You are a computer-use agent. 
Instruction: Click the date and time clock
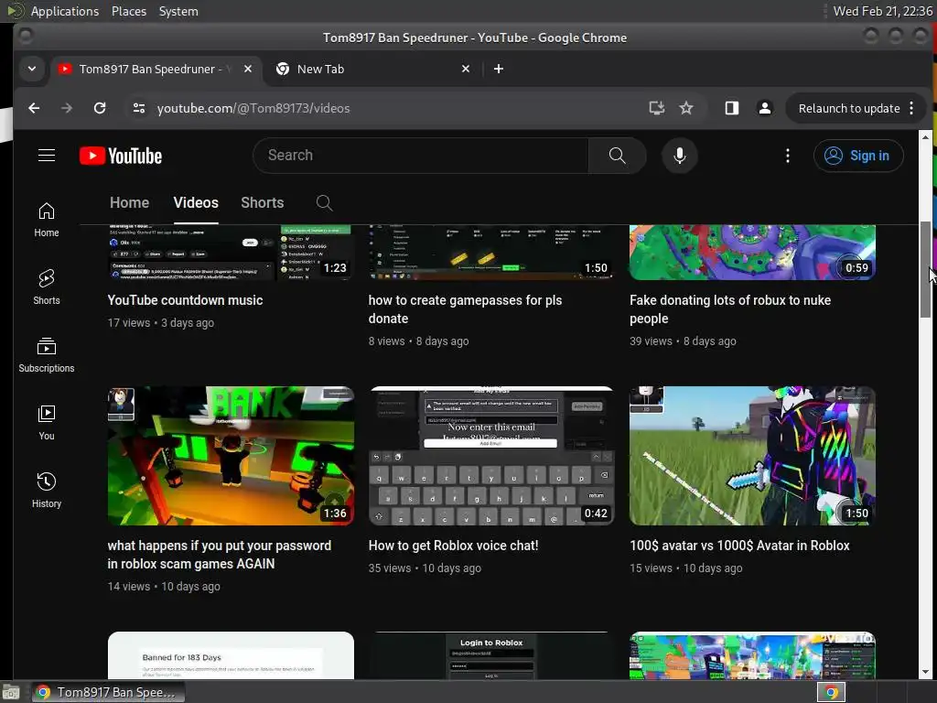point(883,11)
